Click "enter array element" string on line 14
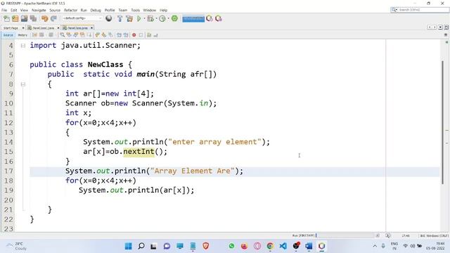The width and height of the screenshot is (450, 253). pos(214,142)
